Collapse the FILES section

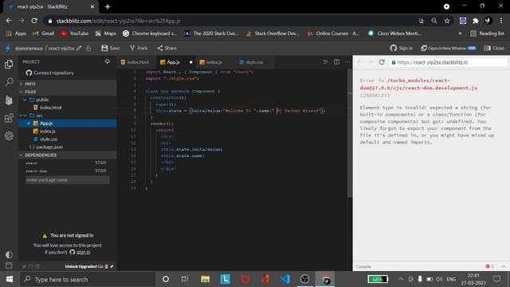point(67,92)
